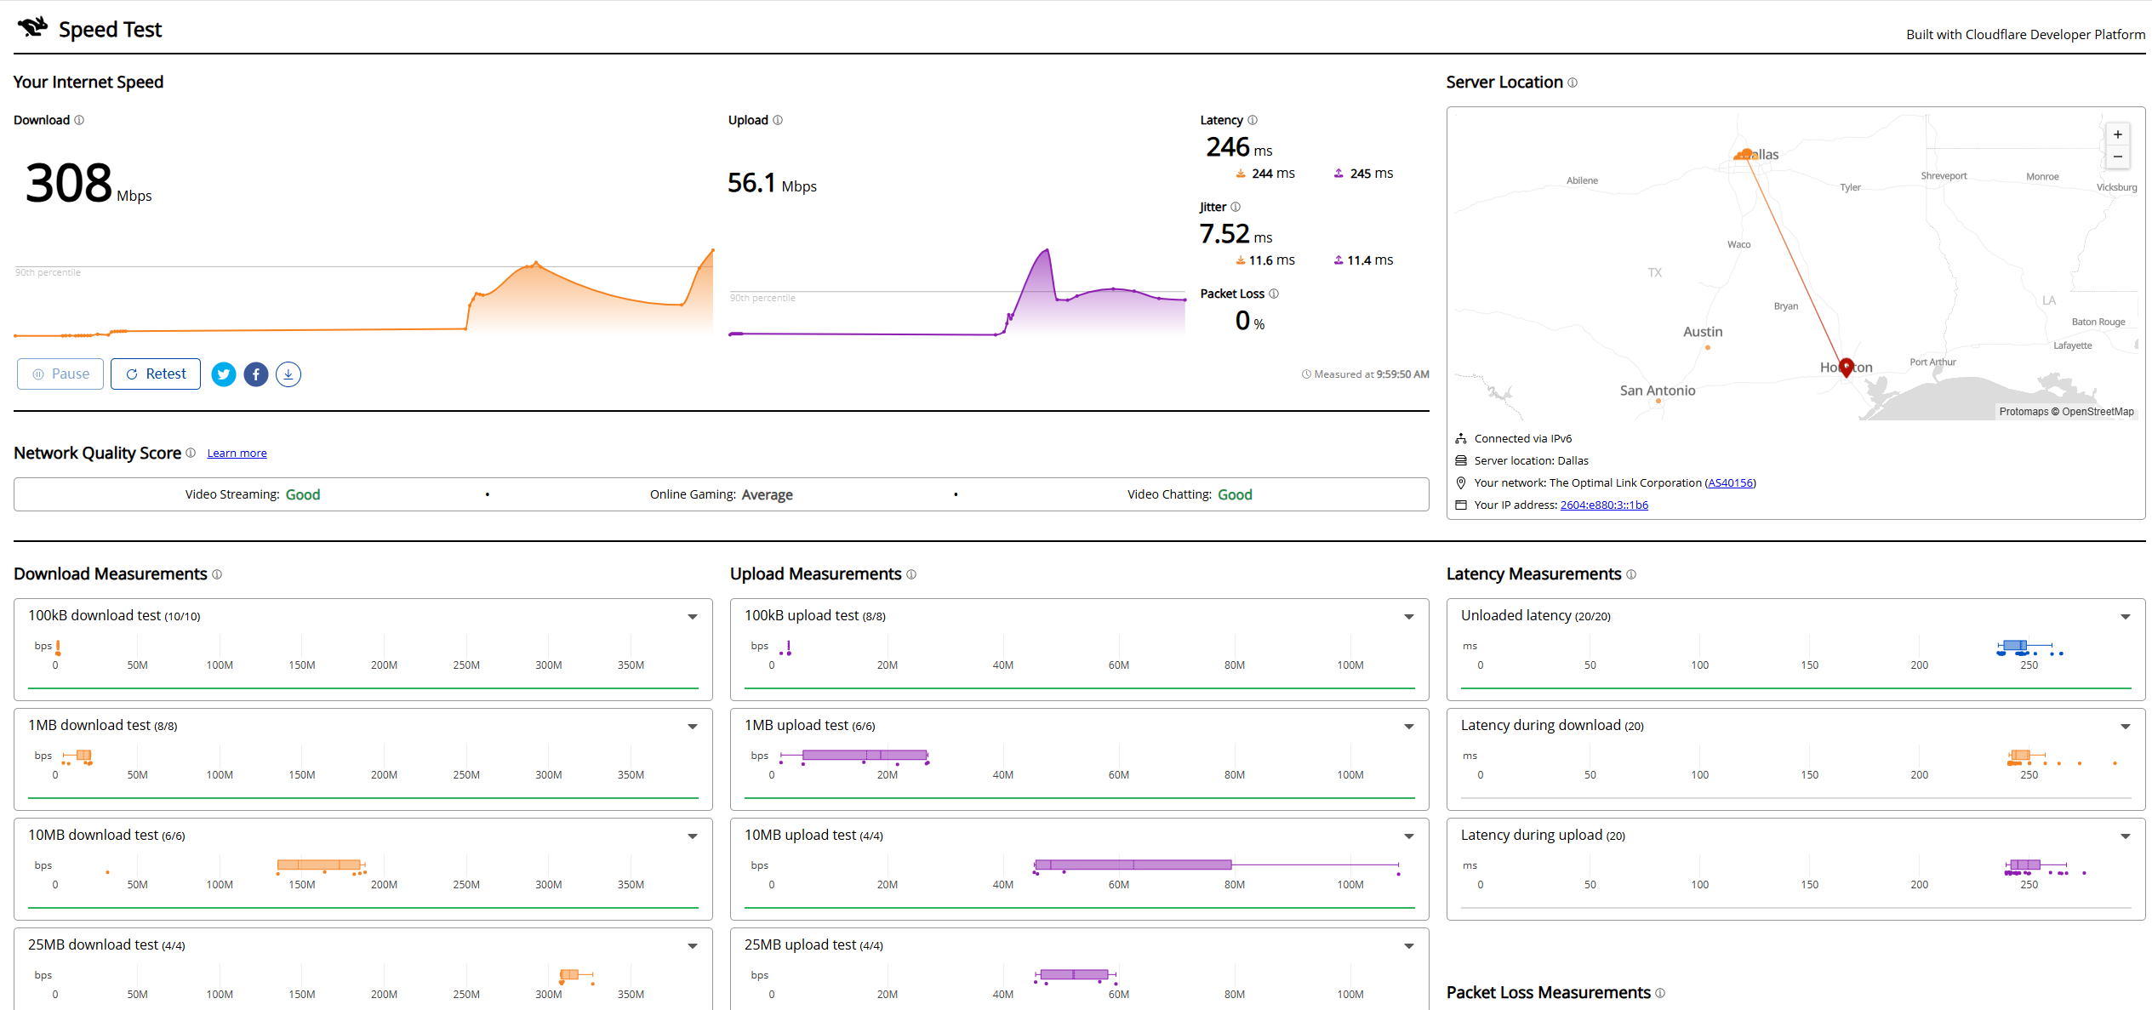Open the Learn more link
The width and height of the screenshot is (2152, 1010).
pyautogui.click(x=237, y=454)
